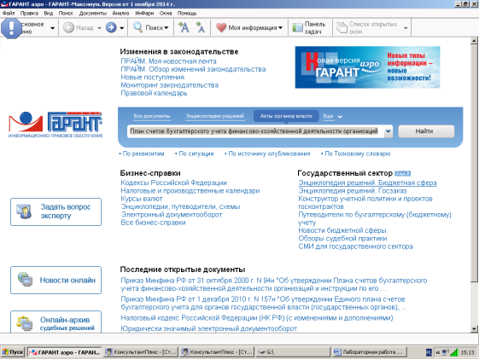Open the Файл menu
The width and height of the screenshot is (479, 359).
click(x=9, y=13)
